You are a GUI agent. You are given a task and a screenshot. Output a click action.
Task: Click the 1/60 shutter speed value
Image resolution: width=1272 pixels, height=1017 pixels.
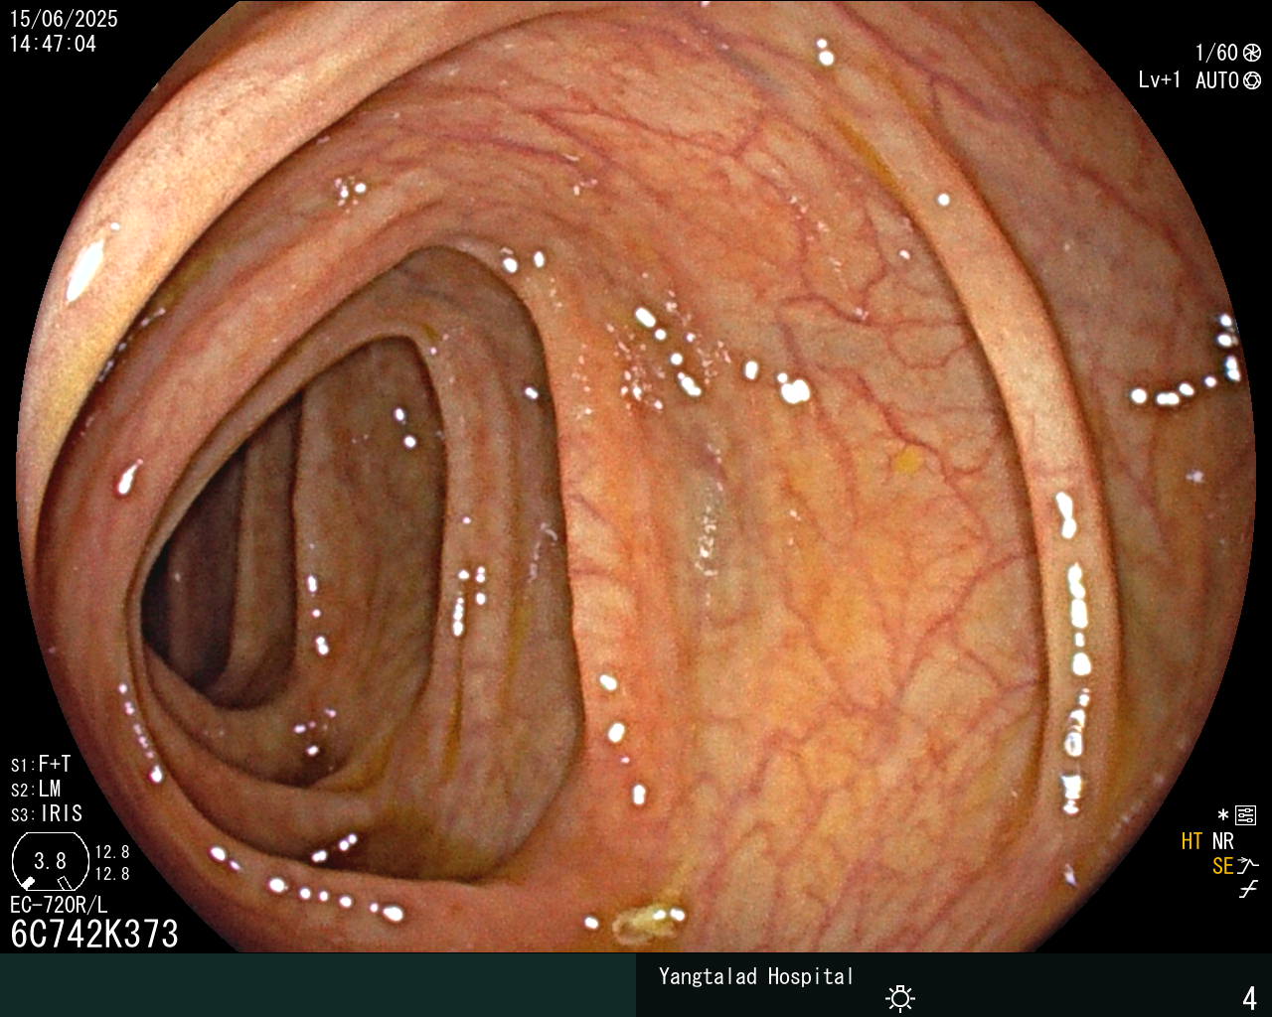pos(1216,53)
